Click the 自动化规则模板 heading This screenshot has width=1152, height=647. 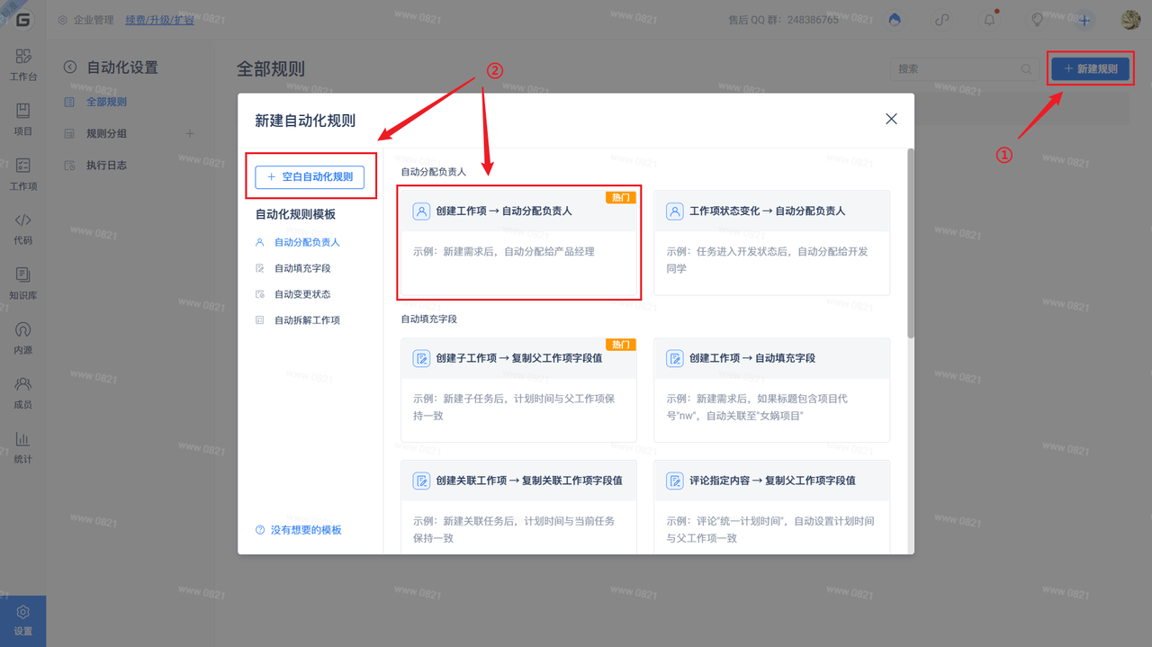point(295,214)
